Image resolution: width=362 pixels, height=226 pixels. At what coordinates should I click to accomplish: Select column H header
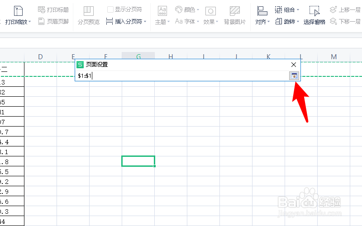(171, 55)
